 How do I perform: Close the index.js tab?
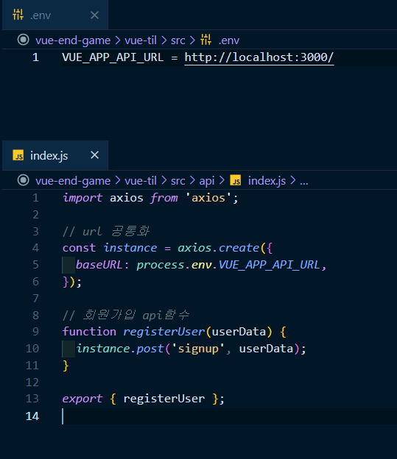(x=94, y=155)
